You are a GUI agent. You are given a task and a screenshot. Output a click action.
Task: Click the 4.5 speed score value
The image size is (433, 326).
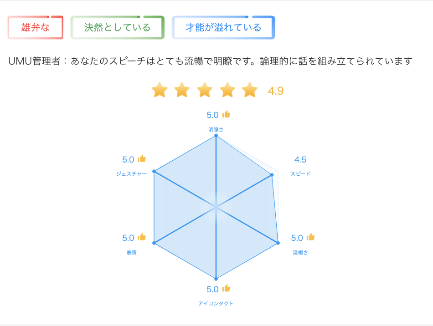click(300, 160)
